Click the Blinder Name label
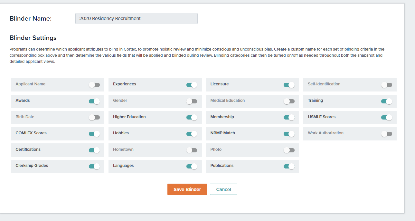The width and height of the screenshot is (415, 221). [31, 18]
